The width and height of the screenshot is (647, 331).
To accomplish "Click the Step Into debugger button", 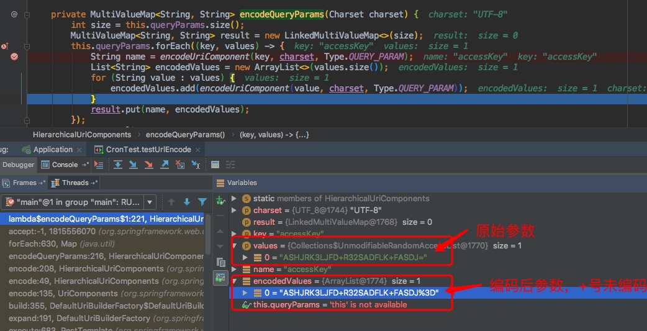I will coord(133,165).
